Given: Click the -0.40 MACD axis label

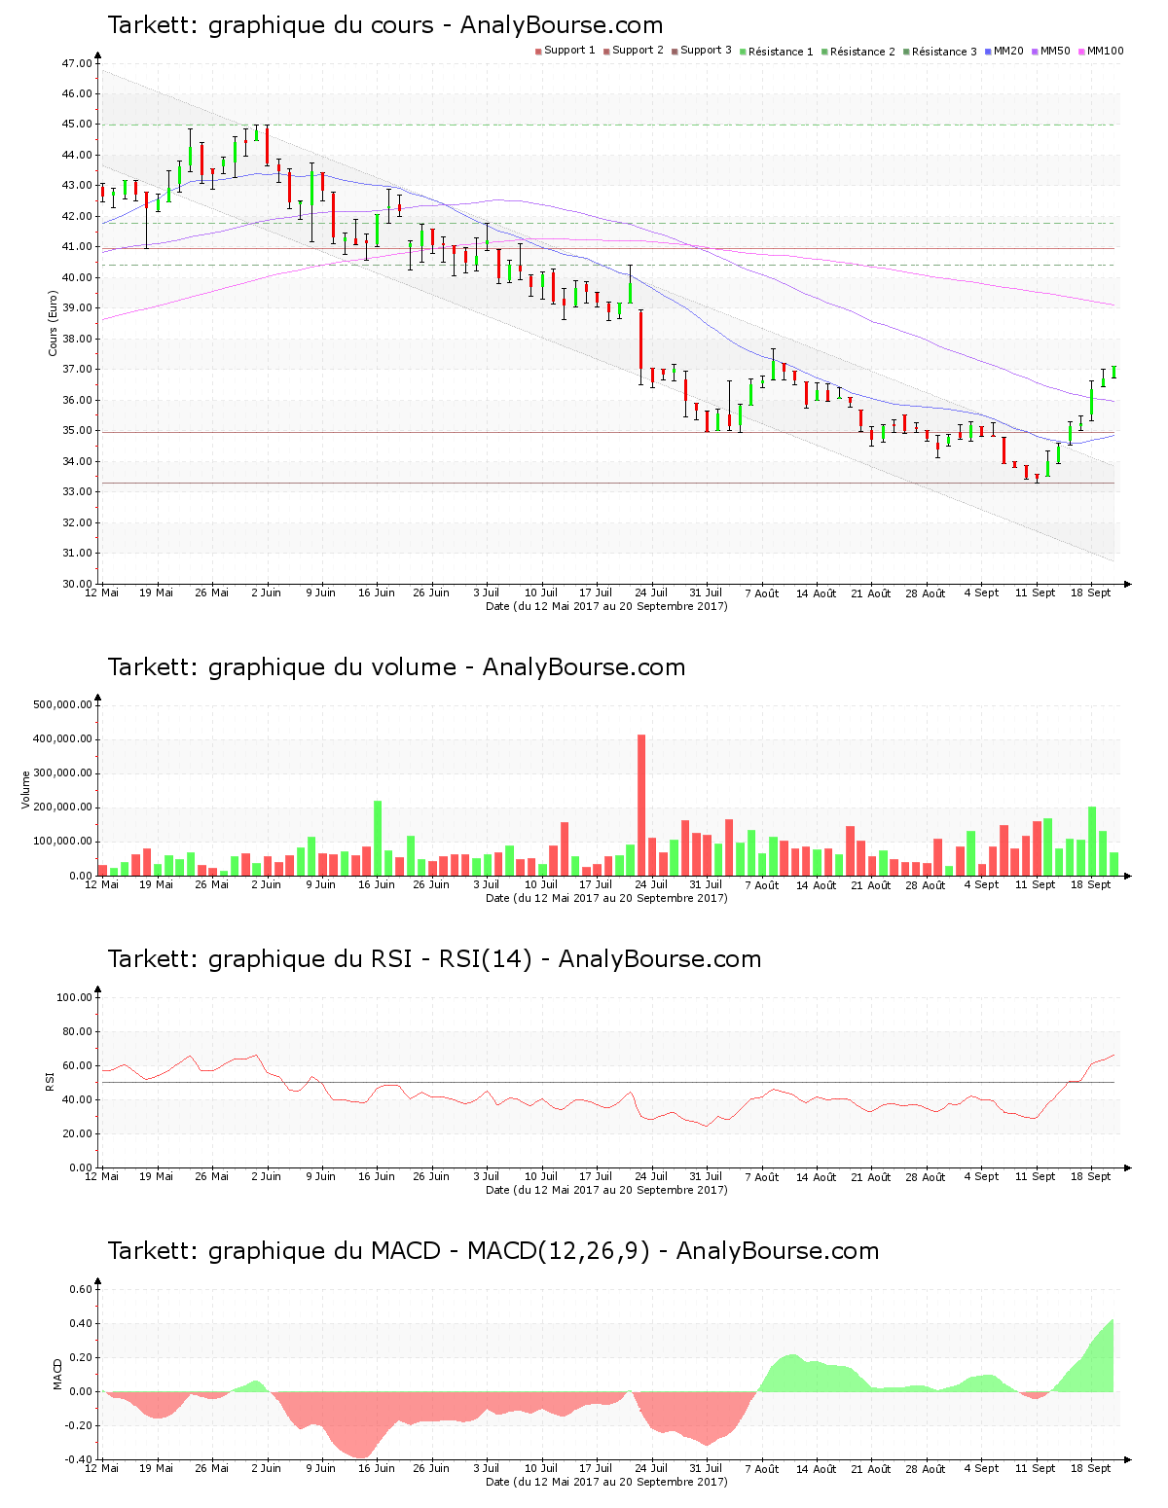Looking at the screenshot, I should (78, 1459).
